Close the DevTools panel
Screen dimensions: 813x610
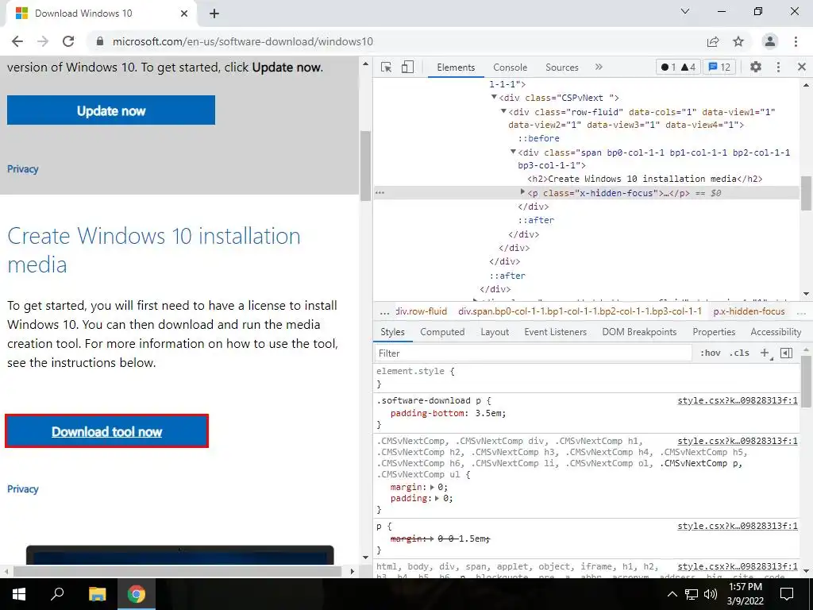point(802,67)
